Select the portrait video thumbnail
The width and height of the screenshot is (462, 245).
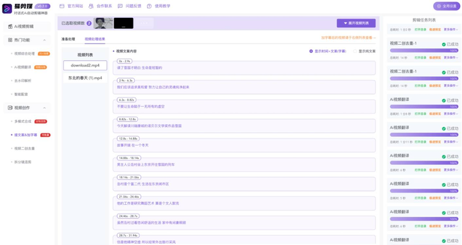coord(103,23)
